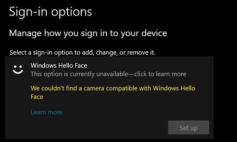Screen dimensions: 237x142
Task: Click blank card space beside Learn more
Action: [x=121, y=112]
